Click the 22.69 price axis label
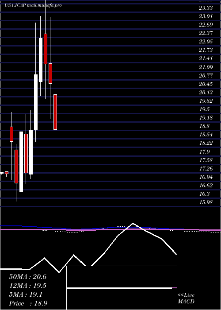 click(206, 25)
